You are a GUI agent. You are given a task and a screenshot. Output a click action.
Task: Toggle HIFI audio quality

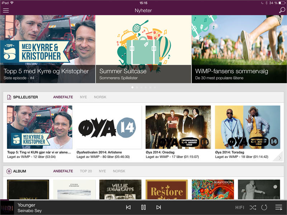pos(240,207)
